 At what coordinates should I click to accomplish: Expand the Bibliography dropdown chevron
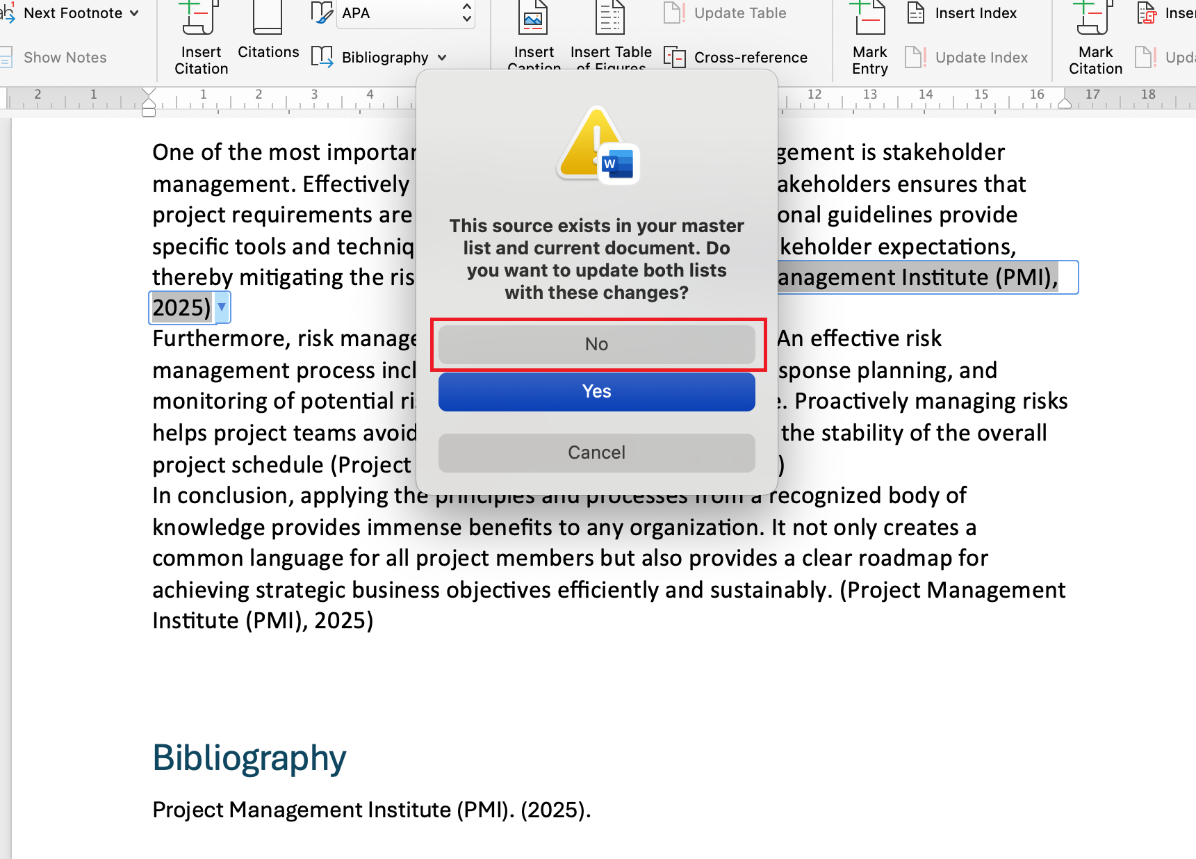[x=443, y=58]
